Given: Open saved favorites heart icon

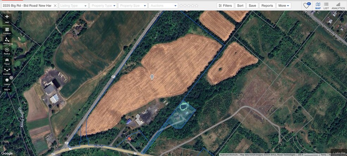Looking at the screenshot, I should click(307, 6).
